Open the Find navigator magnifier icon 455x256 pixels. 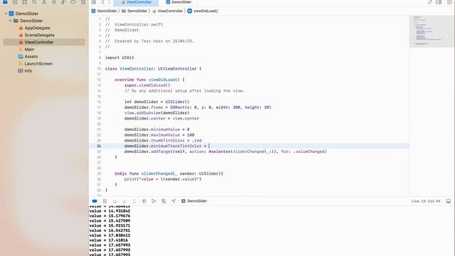point(34,2)
